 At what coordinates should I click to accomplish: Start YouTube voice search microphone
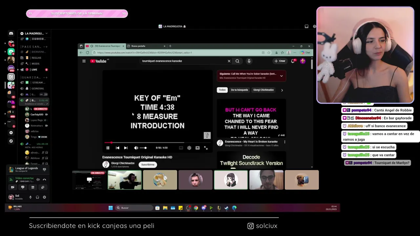point(249,61)
